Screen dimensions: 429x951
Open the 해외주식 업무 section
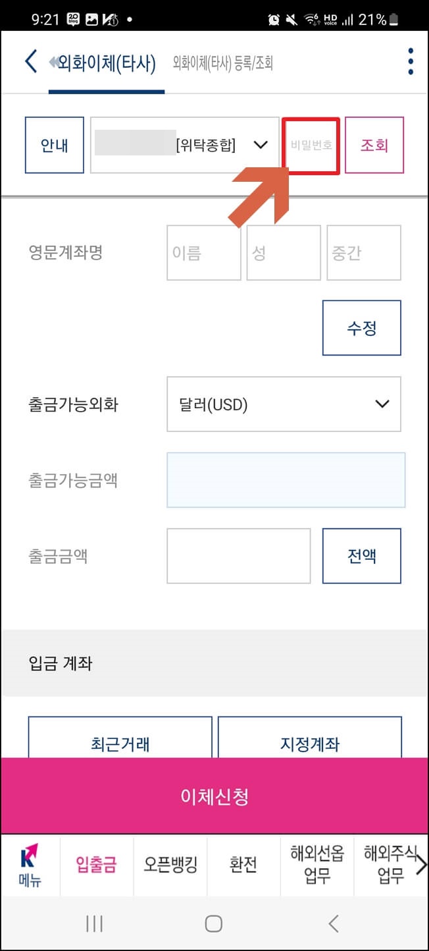pos(387,866)
